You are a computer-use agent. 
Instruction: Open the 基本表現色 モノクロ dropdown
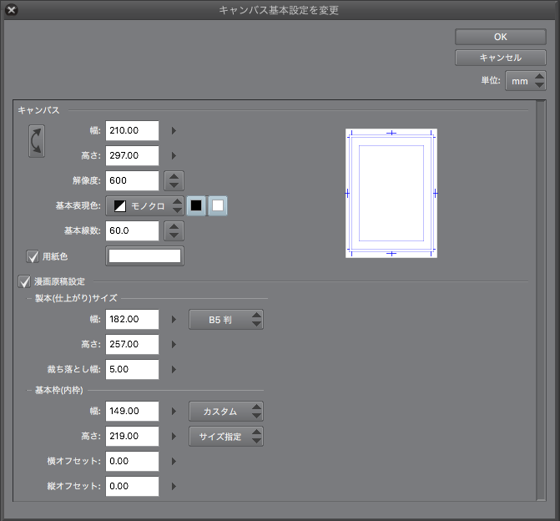(144, 205)
